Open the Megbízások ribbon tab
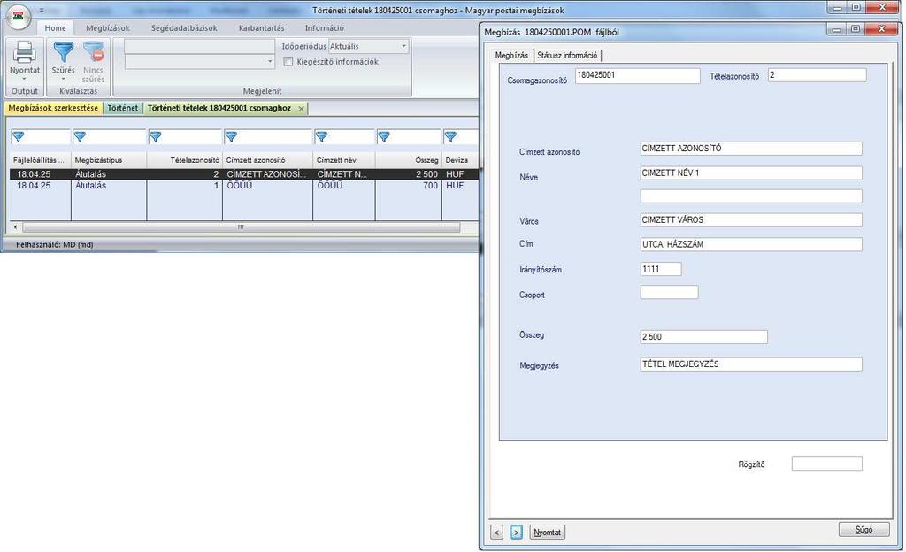This screenshot has height=552, width=906. click(107, 27)
